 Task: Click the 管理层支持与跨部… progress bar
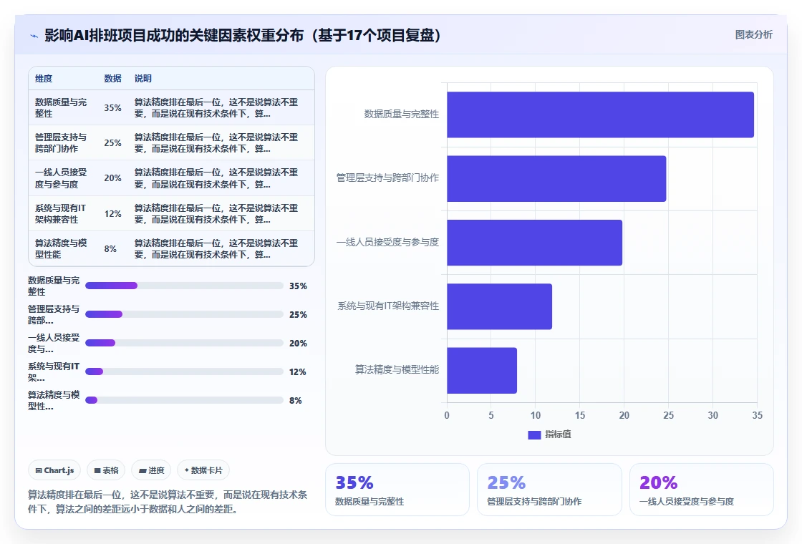[184, 314]
